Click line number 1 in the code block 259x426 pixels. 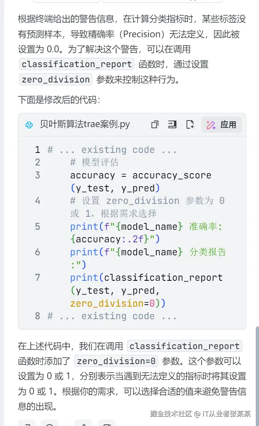pos(37,150)
